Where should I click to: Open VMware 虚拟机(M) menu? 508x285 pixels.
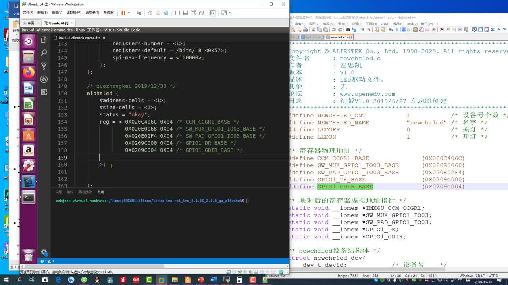coord(74,13)
